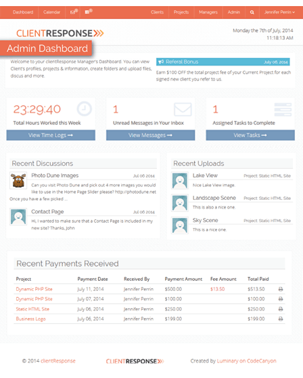Open the Dashboard menu item
303x378 pixels.
pos(23,12)
